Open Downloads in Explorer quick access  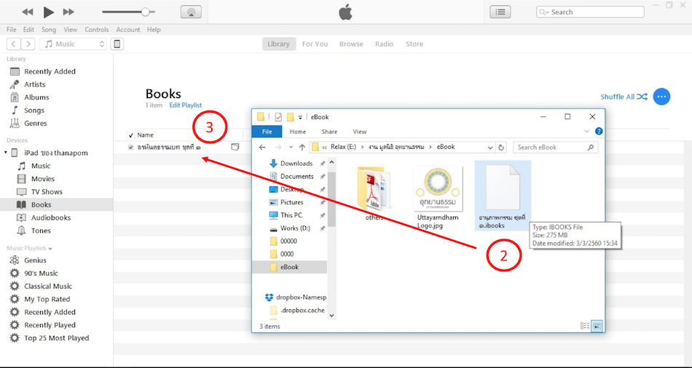[x=296, y=163]
